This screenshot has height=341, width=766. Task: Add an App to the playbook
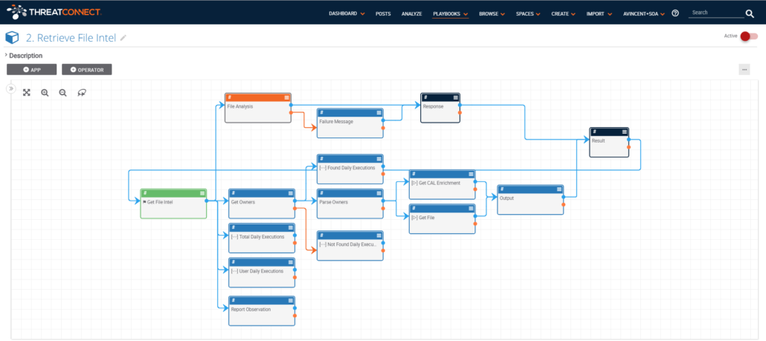[x=32, y=69]
